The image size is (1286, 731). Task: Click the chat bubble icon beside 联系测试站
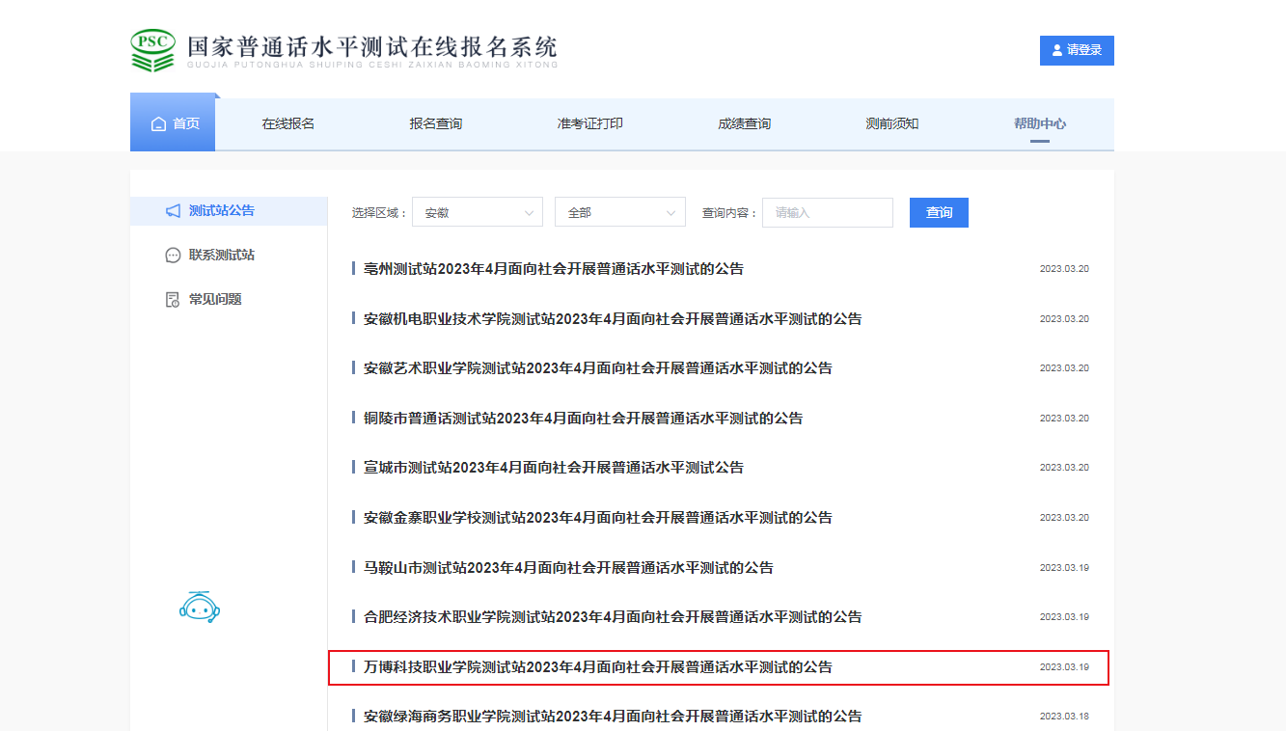tap(173, 256)
